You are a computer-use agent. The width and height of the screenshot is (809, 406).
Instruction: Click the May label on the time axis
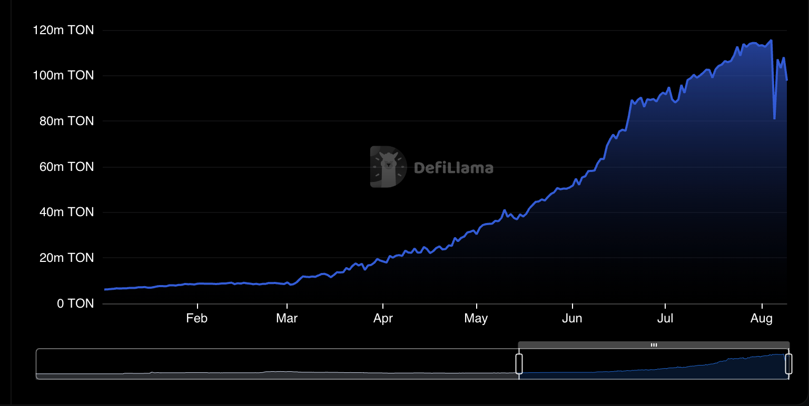(x=476, y=319)
